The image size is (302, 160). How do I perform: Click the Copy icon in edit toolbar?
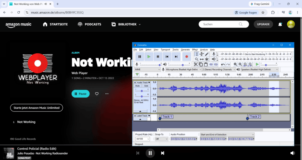pos(201,64)
